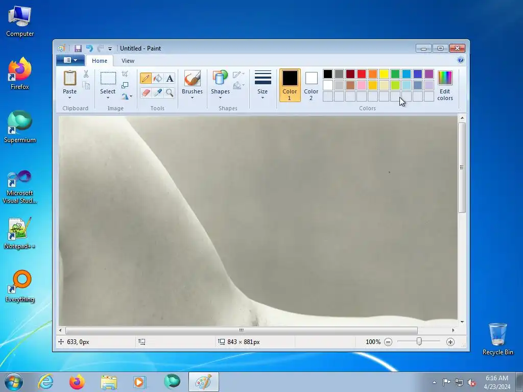Open Internet Explorer from the taskbar
This screenshot has width=523, height=392.
point(45,382)
